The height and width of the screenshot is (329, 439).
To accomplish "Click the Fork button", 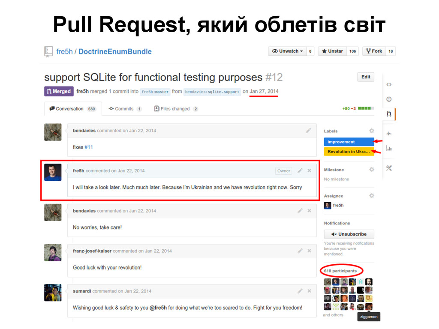I will tap(374, 51).
